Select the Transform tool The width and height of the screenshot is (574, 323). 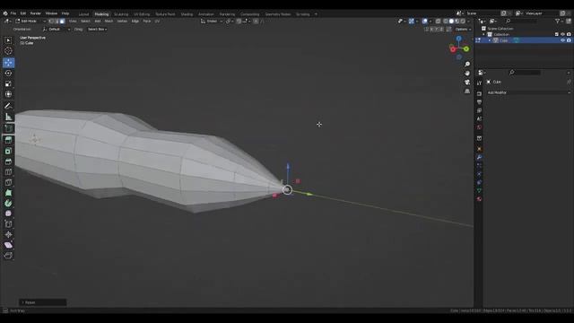8,94
